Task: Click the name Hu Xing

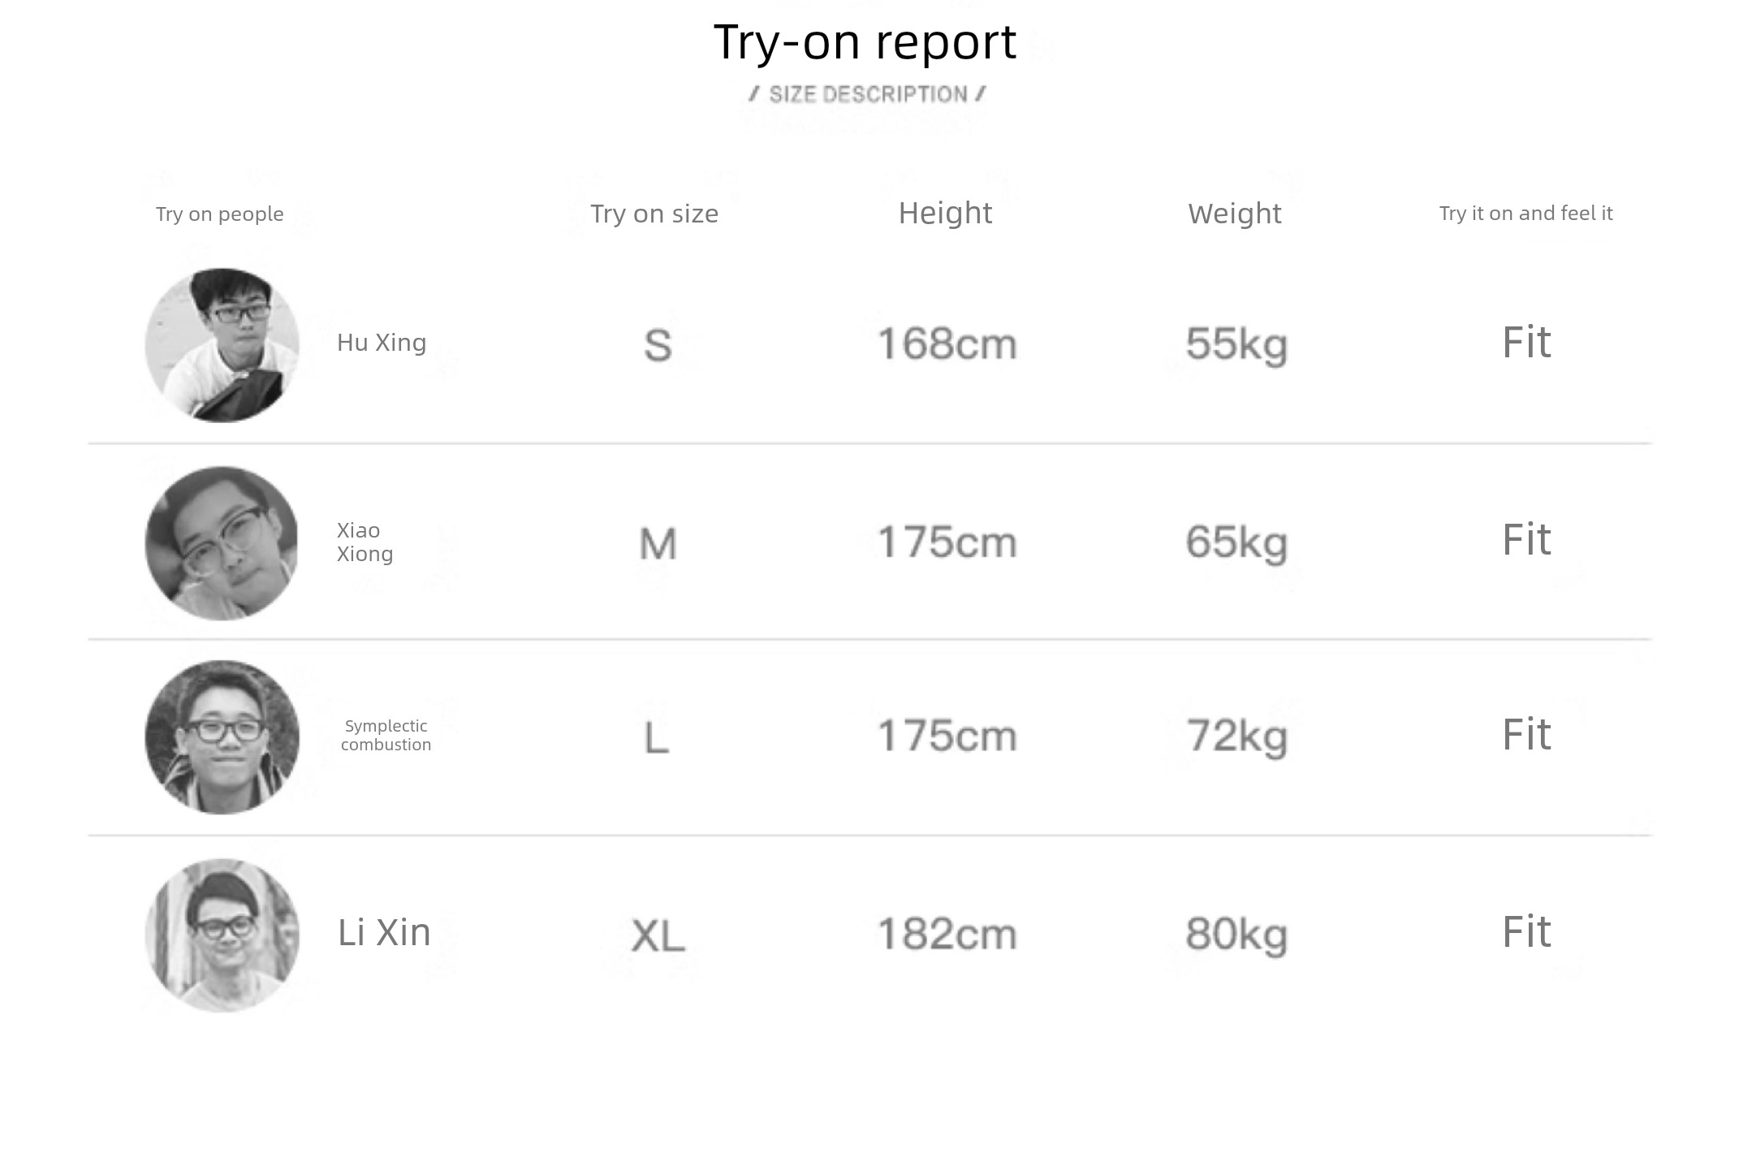Action: click(382, 343)
